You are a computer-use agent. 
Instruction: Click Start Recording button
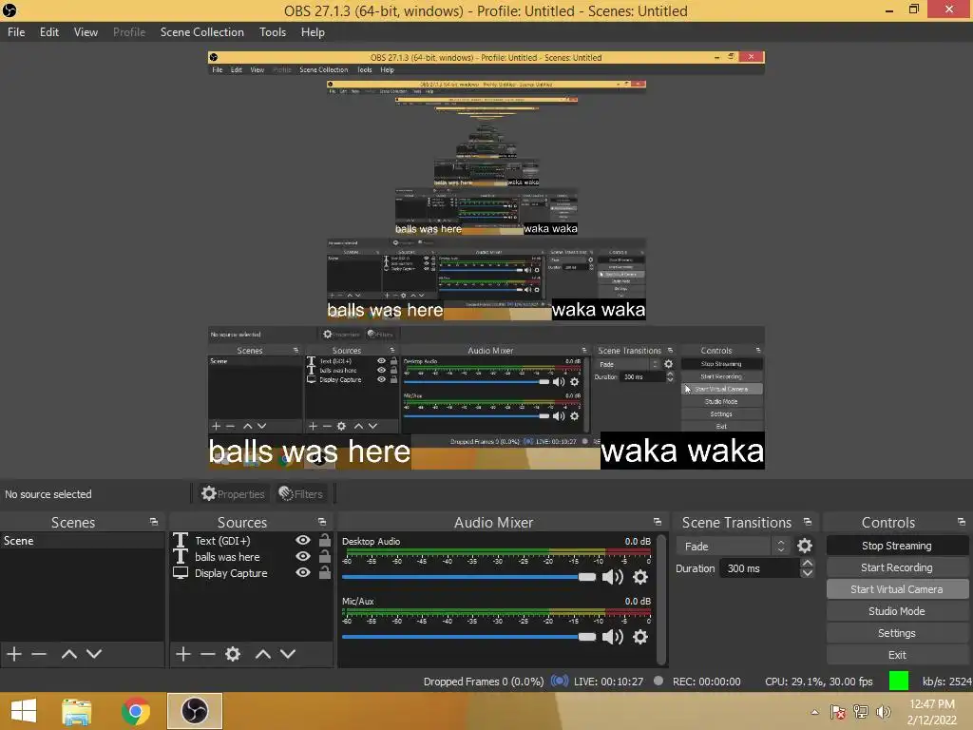pyautogui.click(x=897, y=567)
